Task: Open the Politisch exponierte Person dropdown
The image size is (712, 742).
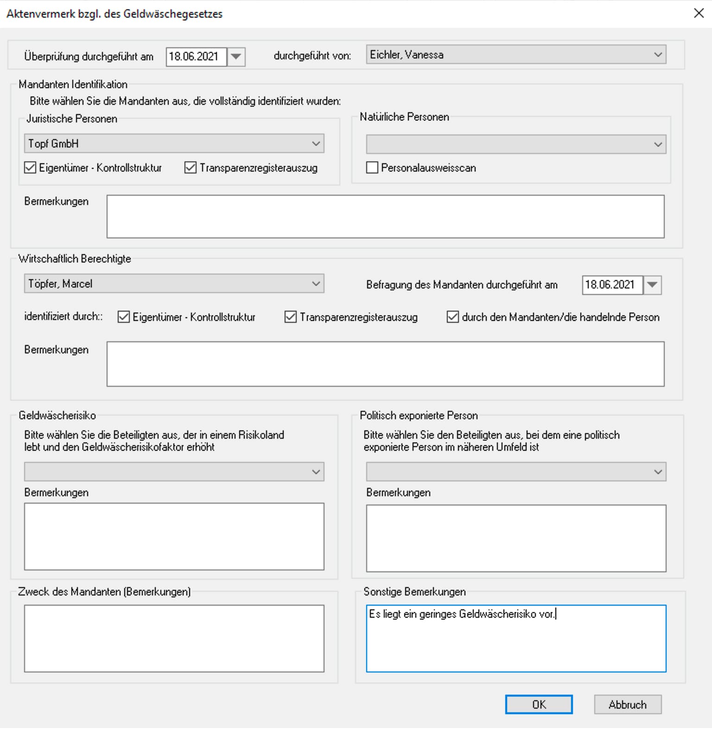Action: pyautogui.click(x=658, y=472)
